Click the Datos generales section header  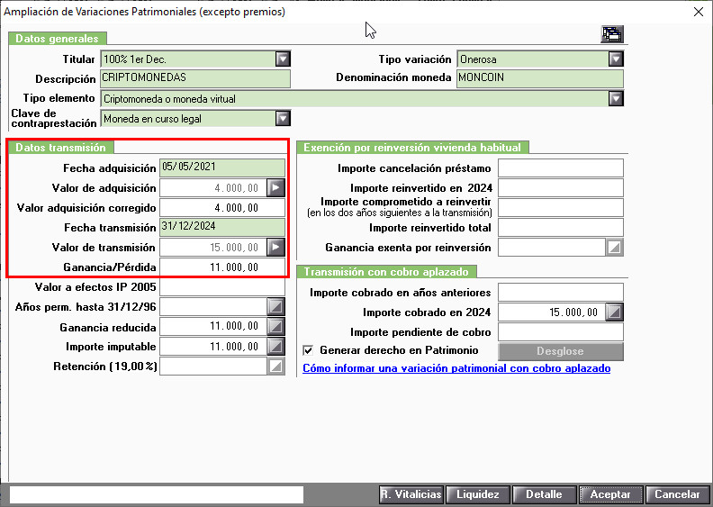point(58,39)
